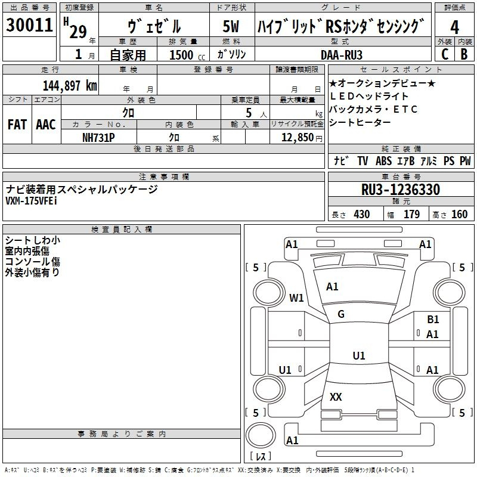The width and height of the screenshot is (477, 477).
Task: Click the B1 mark on the diagram
Action: pos(433,320)
